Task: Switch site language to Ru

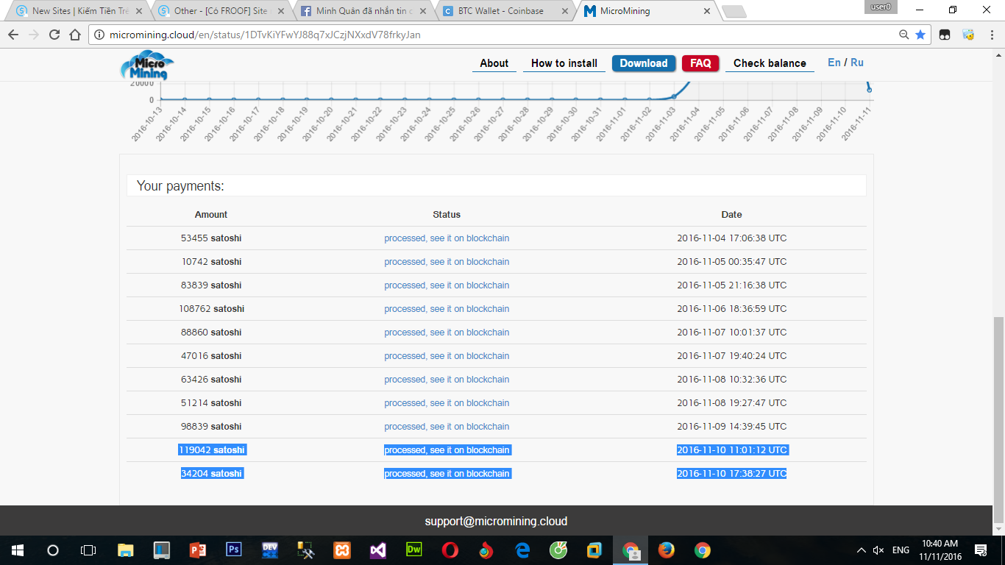Action: [x=857, y=63]
